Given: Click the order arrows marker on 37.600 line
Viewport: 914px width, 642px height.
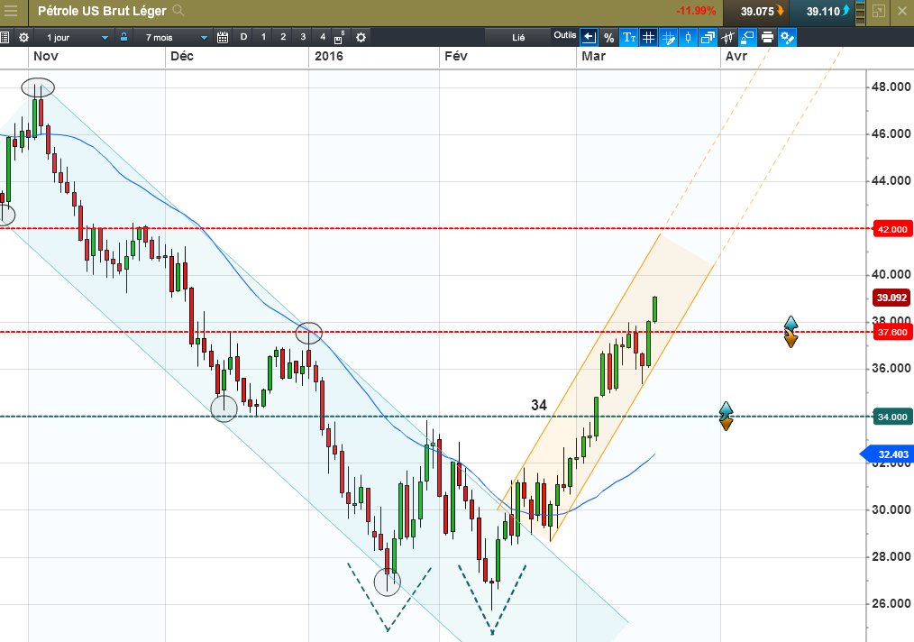Looking at the screenshot, I should (791, 332).
